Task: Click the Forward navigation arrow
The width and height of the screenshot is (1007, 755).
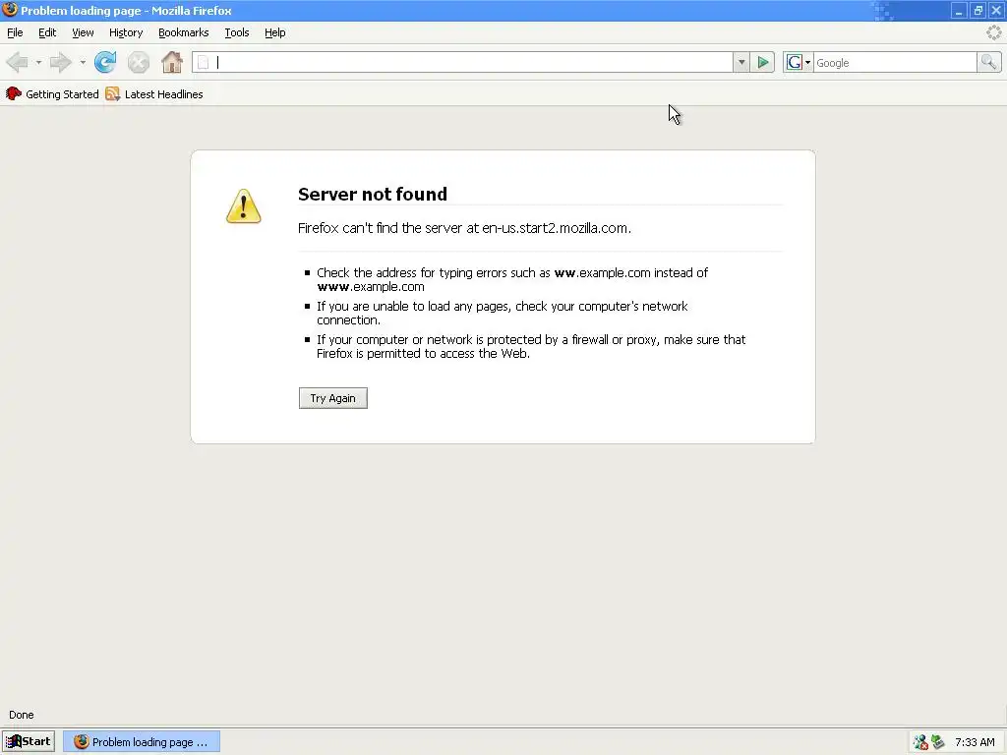Action: [x=60, y=62]
